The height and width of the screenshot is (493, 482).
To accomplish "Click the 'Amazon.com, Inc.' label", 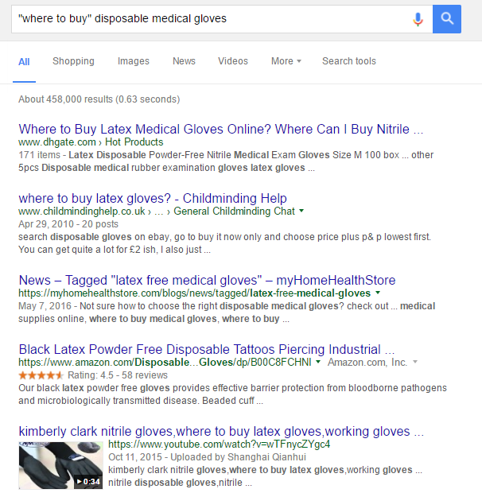I will tap(367, 363).
